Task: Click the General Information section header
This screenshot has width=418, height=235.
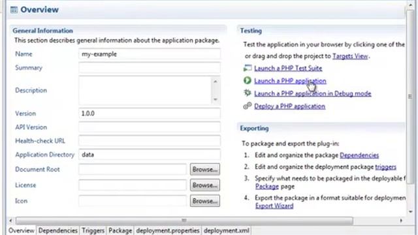Action: click(42, 31)
